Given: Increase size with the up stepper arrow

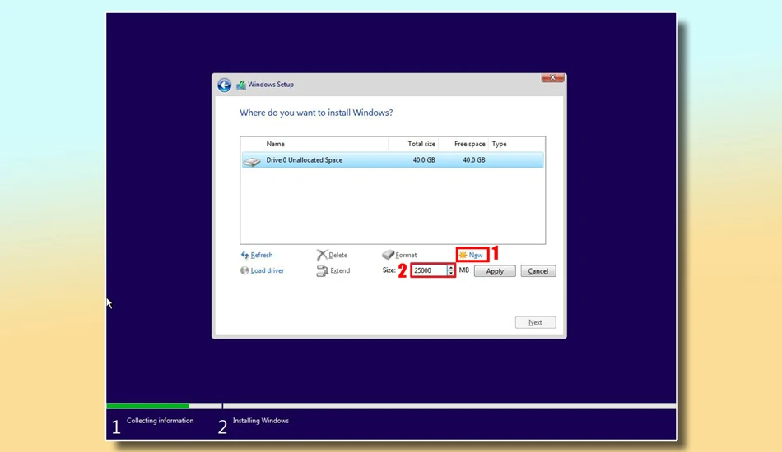Looking at the screenshot, I should pyautogui.click(x=451, y=267).
